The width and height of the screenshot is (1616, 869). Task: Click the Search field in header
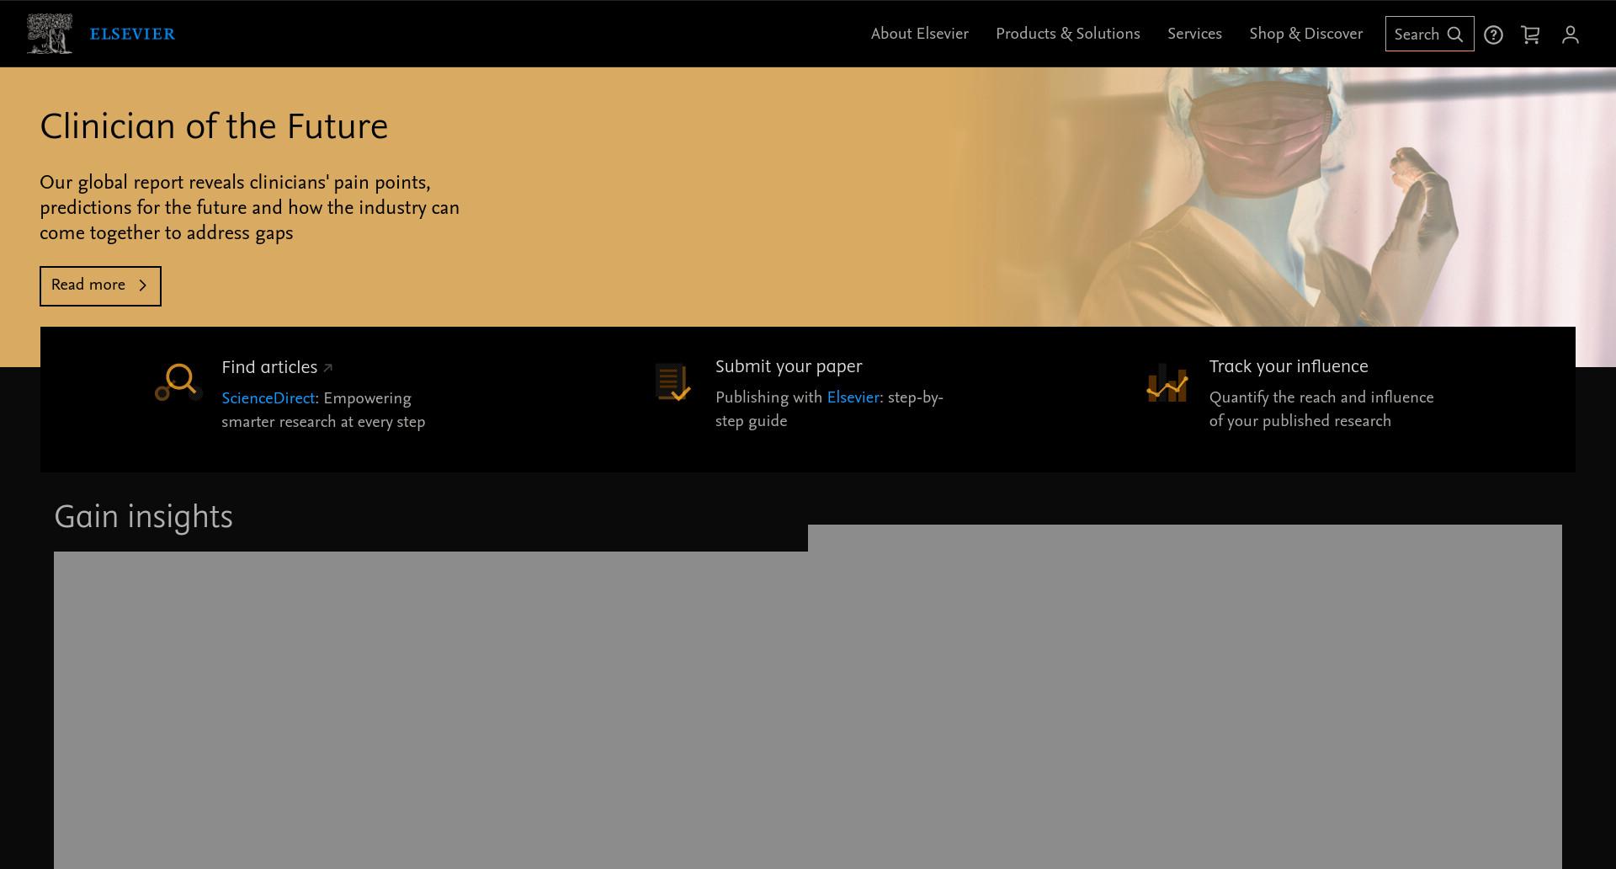point(1429,34)
